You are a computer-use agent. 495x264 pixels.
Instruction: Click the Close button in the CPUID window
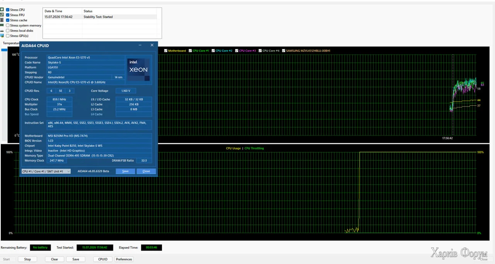click(146, 171)
